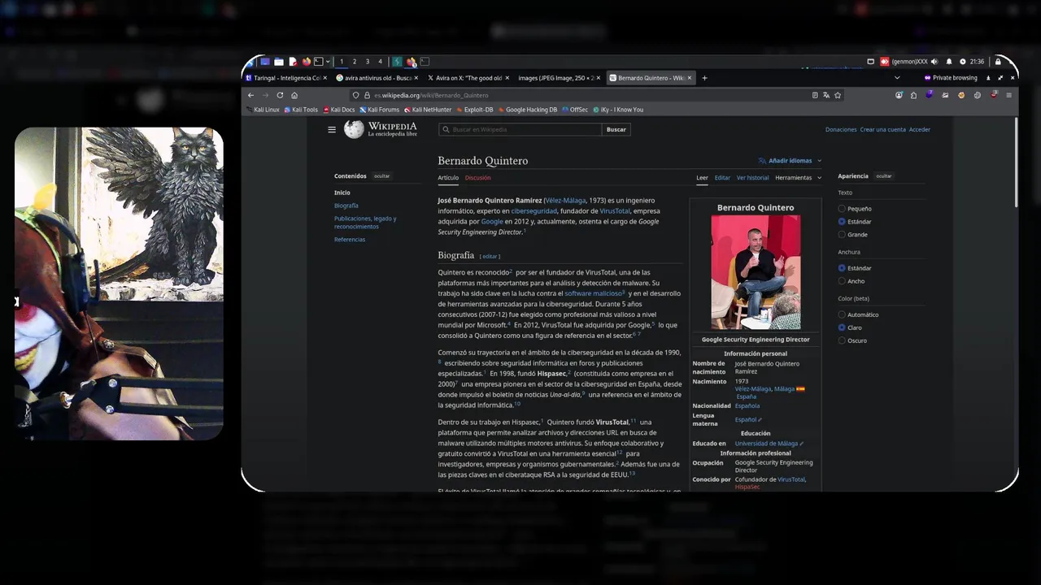Image resolution: width=1041 pixels, height=585 pixels.
Task: Click the Buscar search button
Action: 616,129
